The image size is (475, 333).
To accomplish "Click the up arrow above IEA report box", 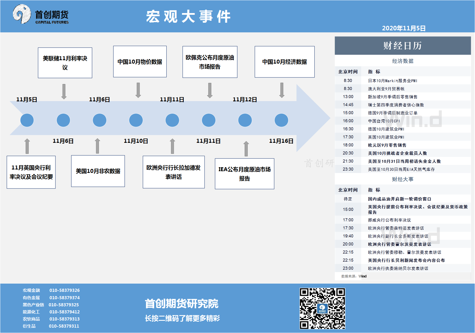I will click(246, 149).
